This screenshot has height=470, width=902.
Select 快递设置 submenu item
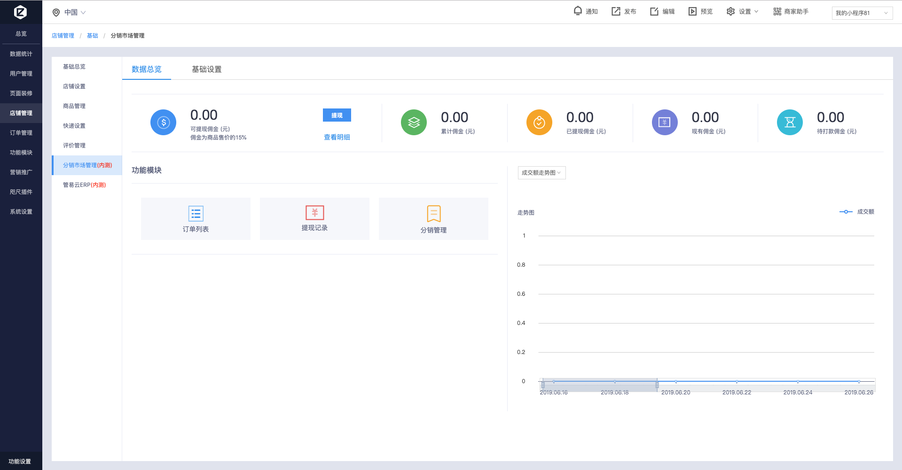pyautogui.click(x=87, y=126)
